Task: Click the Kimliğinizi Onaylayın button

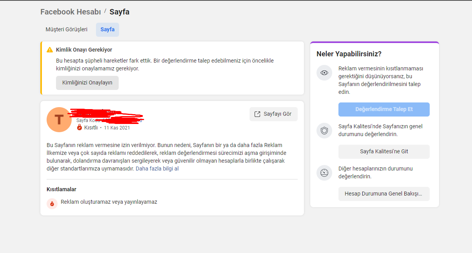Action: [87, 83]
